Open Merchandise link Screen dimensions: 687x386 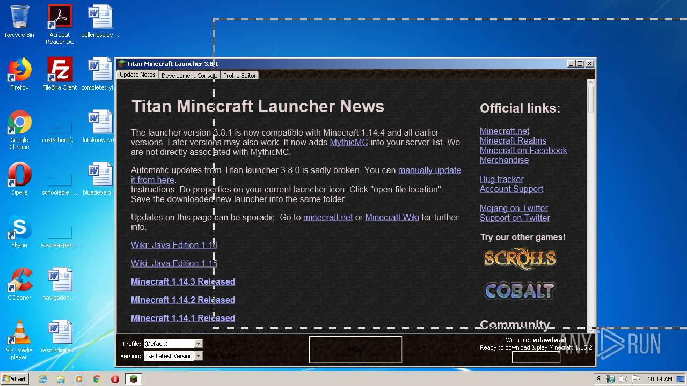point(504,160)
